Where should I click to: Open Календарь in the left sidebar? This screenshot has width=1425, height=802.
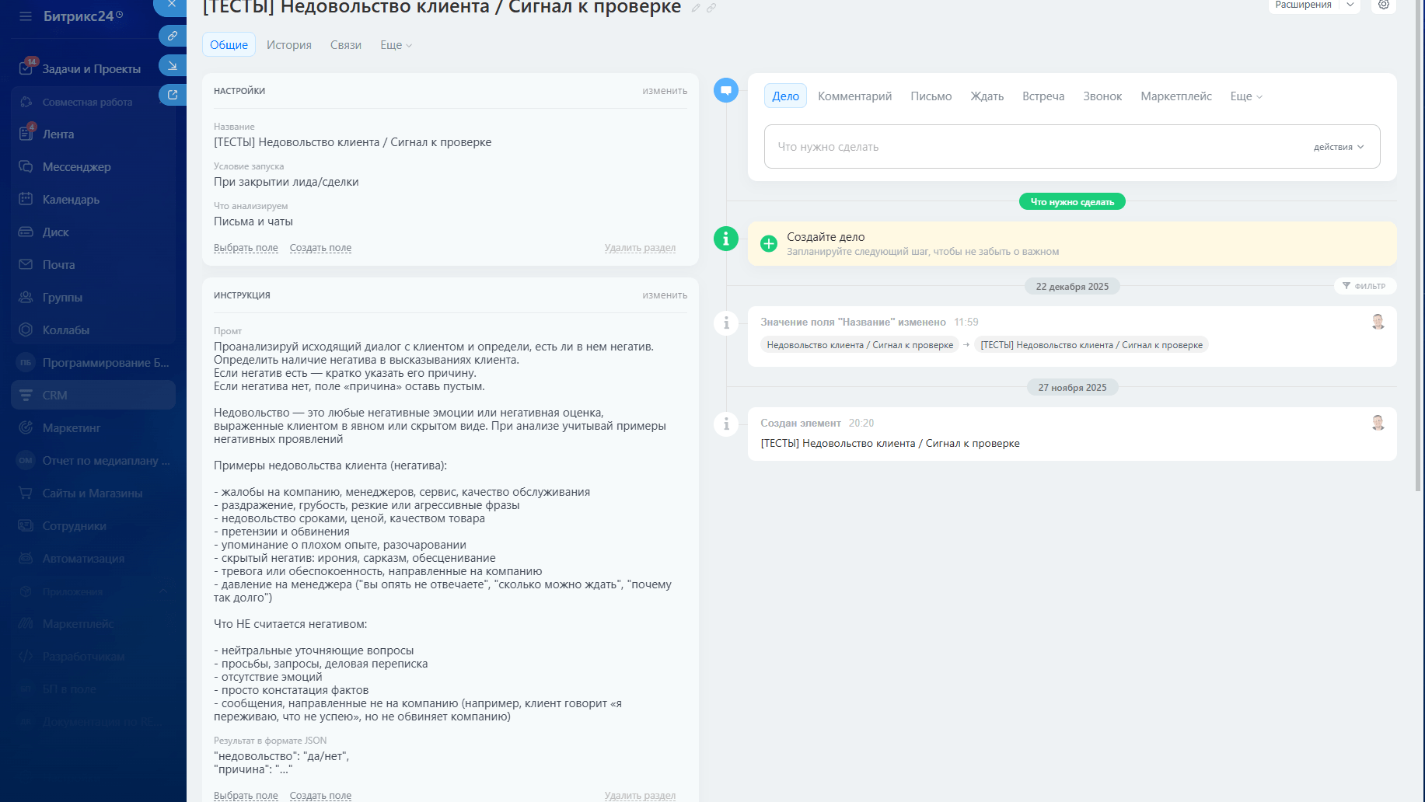71,200
